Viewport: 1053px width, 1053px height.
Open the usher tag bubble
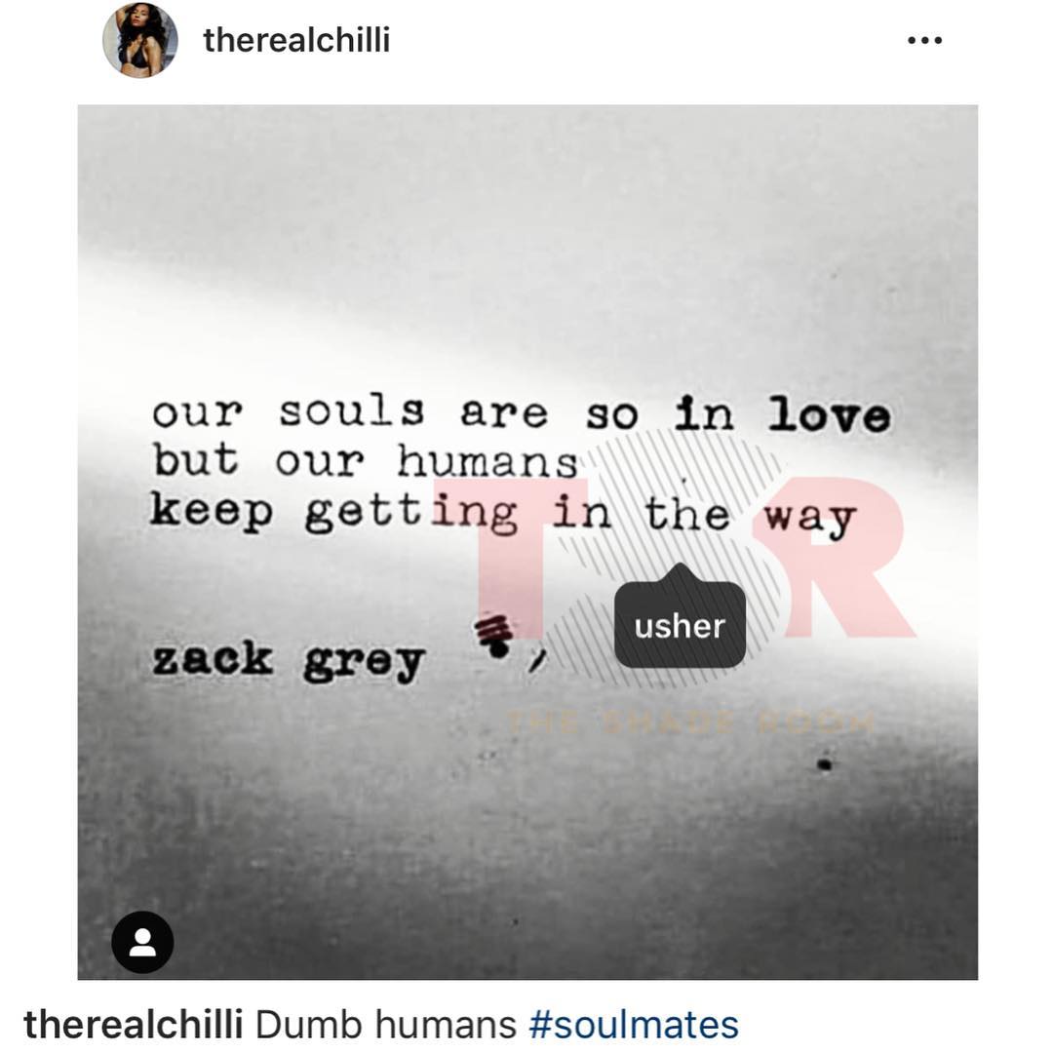coord(680,625)
